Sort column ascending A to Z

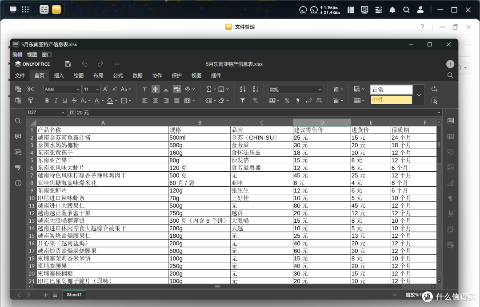pos(243,89)
